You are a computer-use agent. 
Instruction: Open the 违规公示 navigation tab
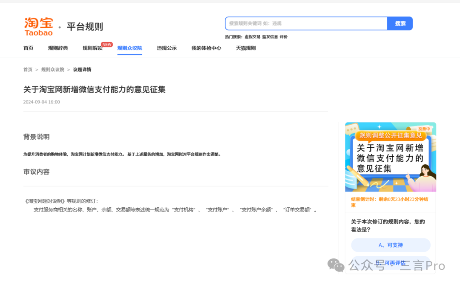[x=167, y=48]
